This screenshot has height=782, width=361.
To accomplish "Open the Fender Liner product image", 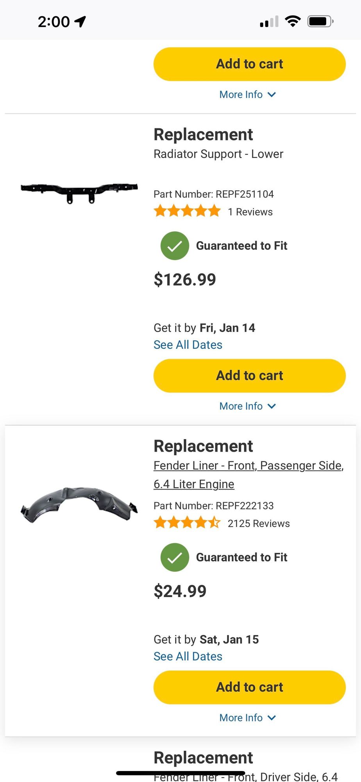I will coord(79,504).
